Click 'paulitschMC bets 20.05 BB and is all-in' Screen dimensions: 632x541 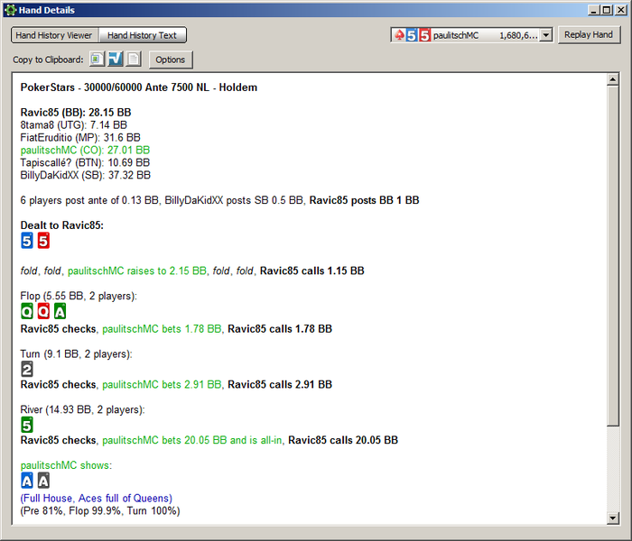point(191,440)
